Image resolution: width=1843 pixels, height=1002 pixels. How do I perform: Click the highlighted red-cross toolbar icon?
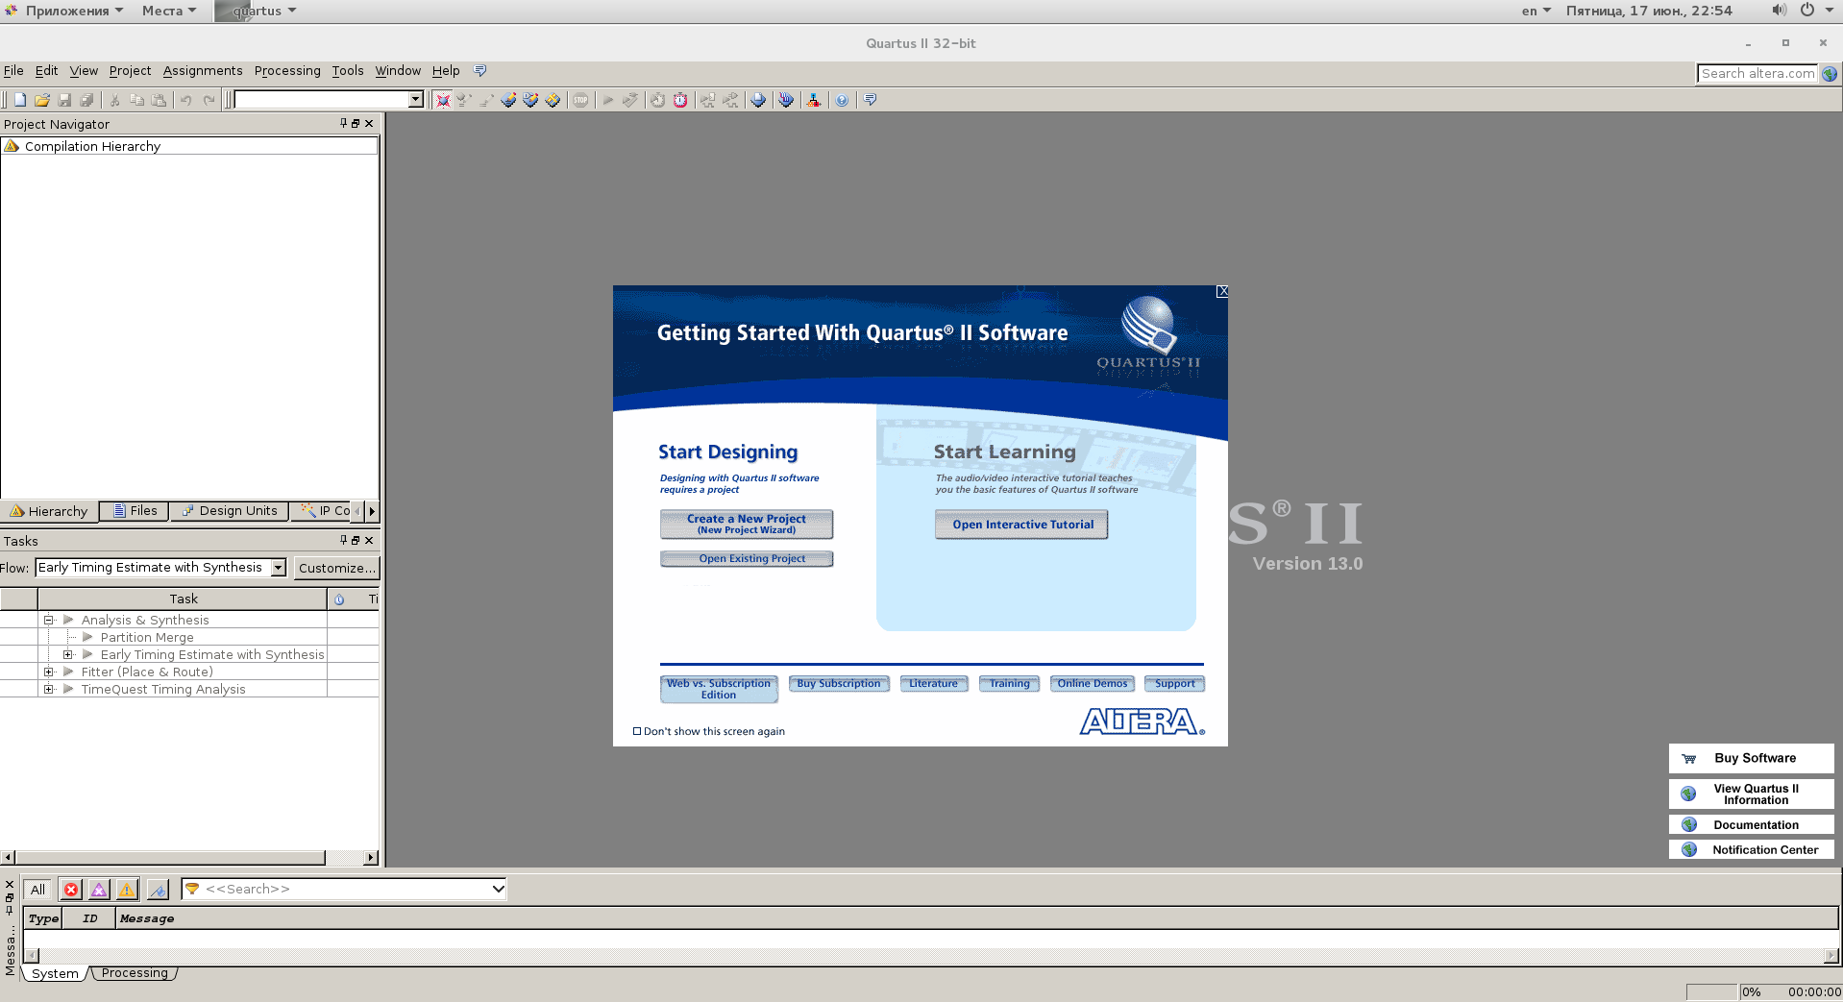442,100
